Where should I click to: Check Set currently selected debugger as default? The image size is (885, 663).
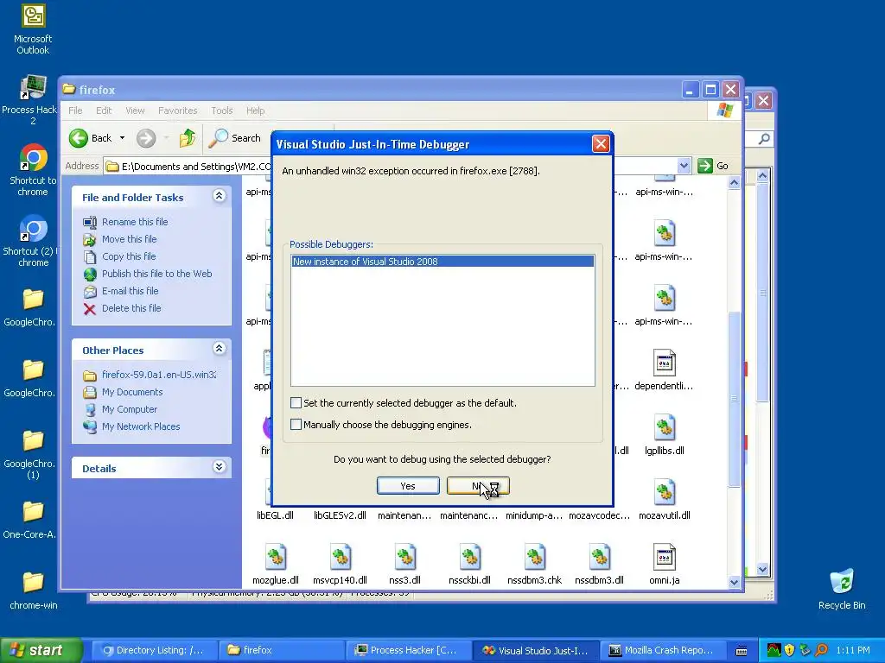click(296, 402)
